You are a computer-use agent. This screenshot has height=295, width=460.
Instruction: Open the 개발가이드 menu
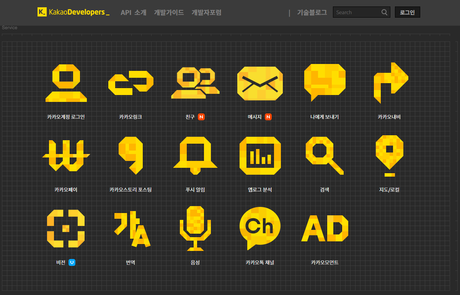click(x=169, y=13)
